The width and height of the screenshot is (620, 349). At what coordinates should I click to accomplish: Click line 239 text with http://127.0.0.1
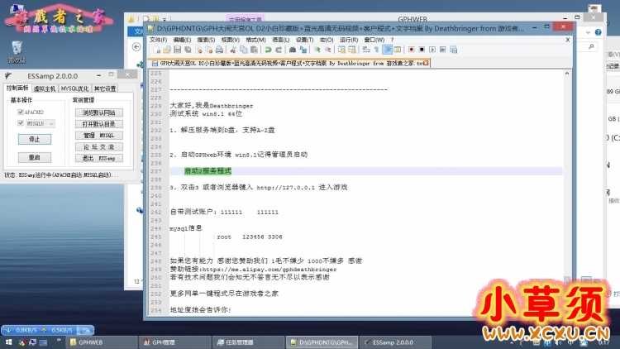259,187
